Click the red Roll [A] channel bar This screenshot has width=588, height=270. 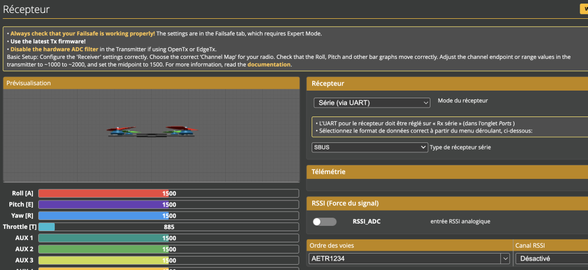point(168,193)
